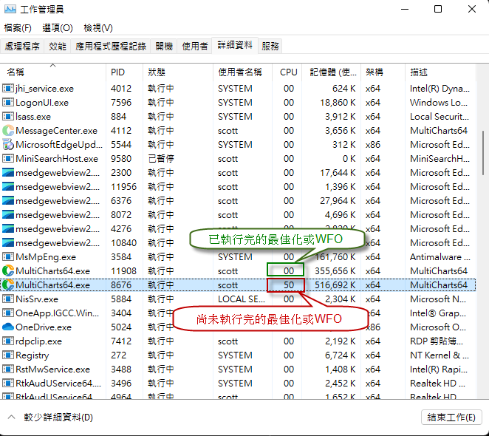Click the MessageCenter.exe MultiCharts icon
This screenshot has height=436, width=489.
(8, 131)
